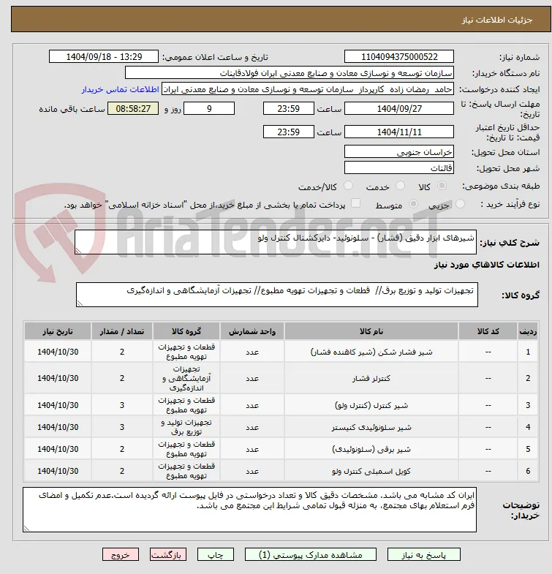
Task: Click row item شیر برقی (سلونوئیدی)
Action: pos(371,449)
